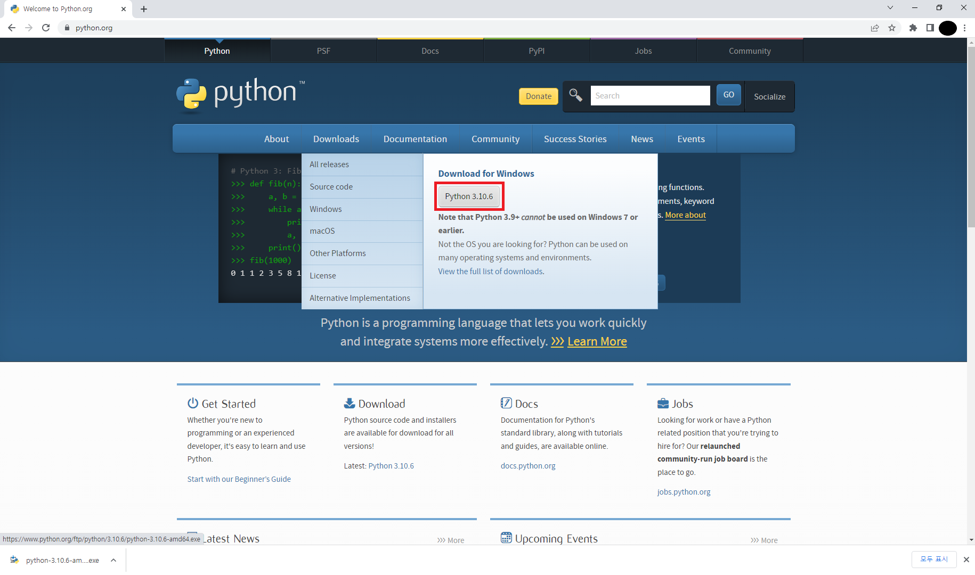Choose macOS in the Downloads submenu
The height and width of the screenshot is (575, 975).
362,231
